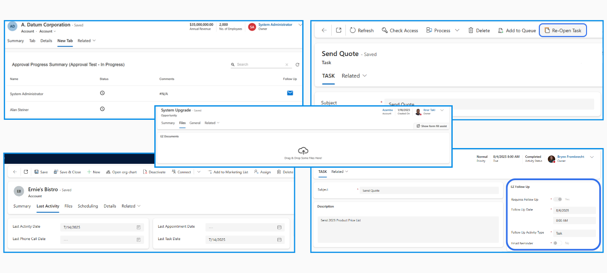Click the Assign icon
Image resolution: width=607 pixels, height=273 pixels.
point(262,172)
